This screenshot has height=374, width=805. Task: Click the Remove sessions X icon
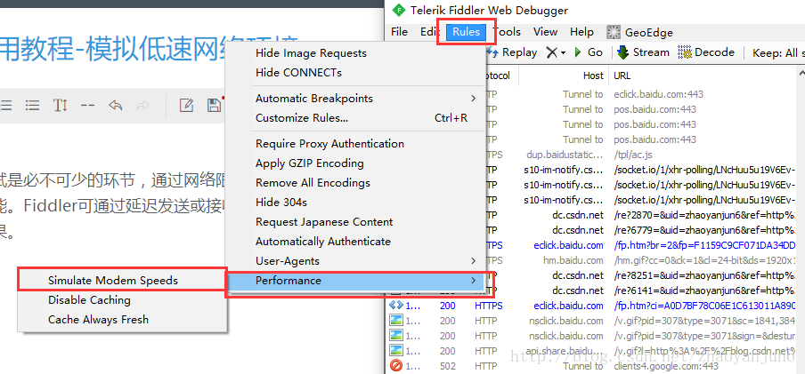[x=551, y=52]
